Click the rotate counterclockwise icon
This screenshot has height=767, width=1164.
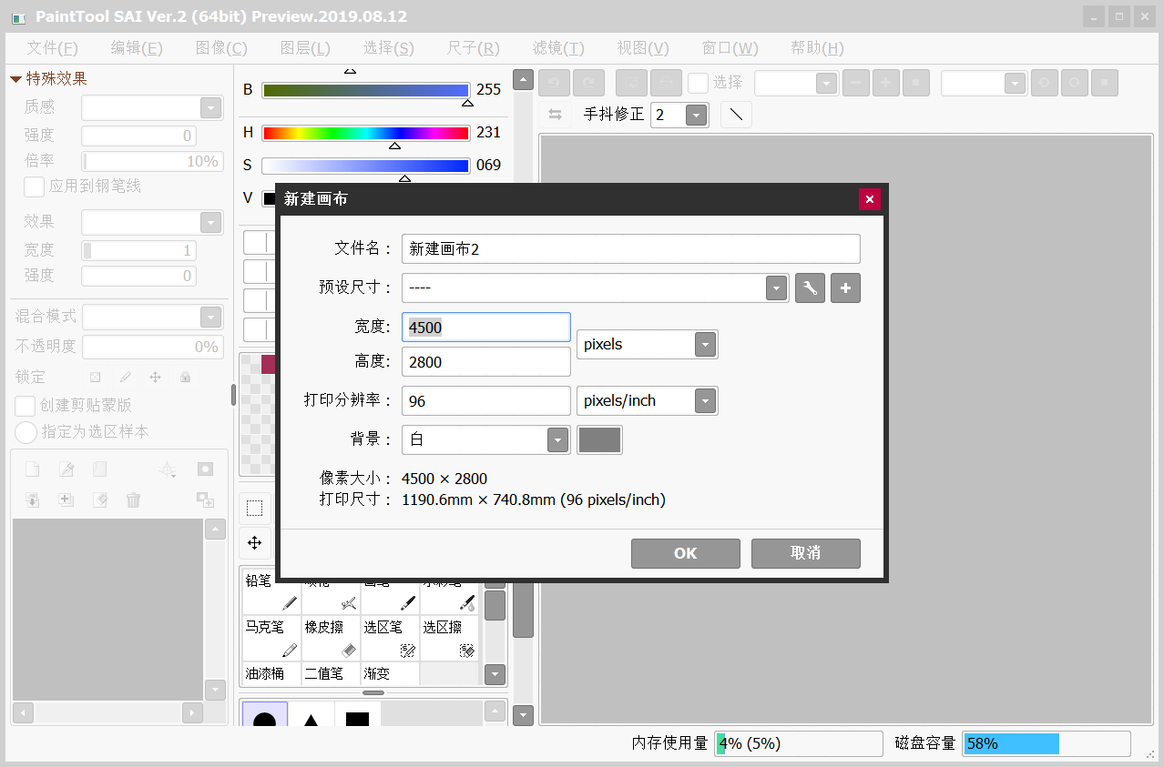pos(1045,83)
